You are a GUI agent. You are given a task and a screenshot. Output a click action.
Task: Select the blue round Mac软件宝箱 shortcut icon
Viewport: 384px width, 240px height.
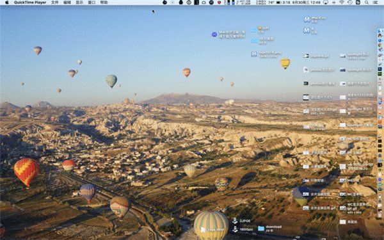[214, 35]
